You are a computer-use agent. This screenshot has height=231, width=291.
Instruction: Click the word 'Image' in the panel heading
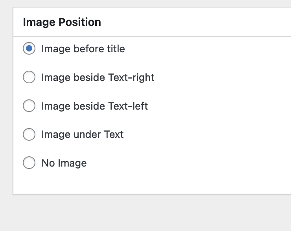click(39, 22)
